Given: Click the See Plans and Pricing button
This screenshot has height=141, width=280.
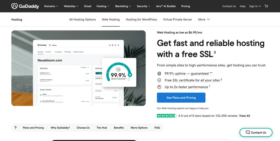Looking at the screenshot, I should pos(181,98).
